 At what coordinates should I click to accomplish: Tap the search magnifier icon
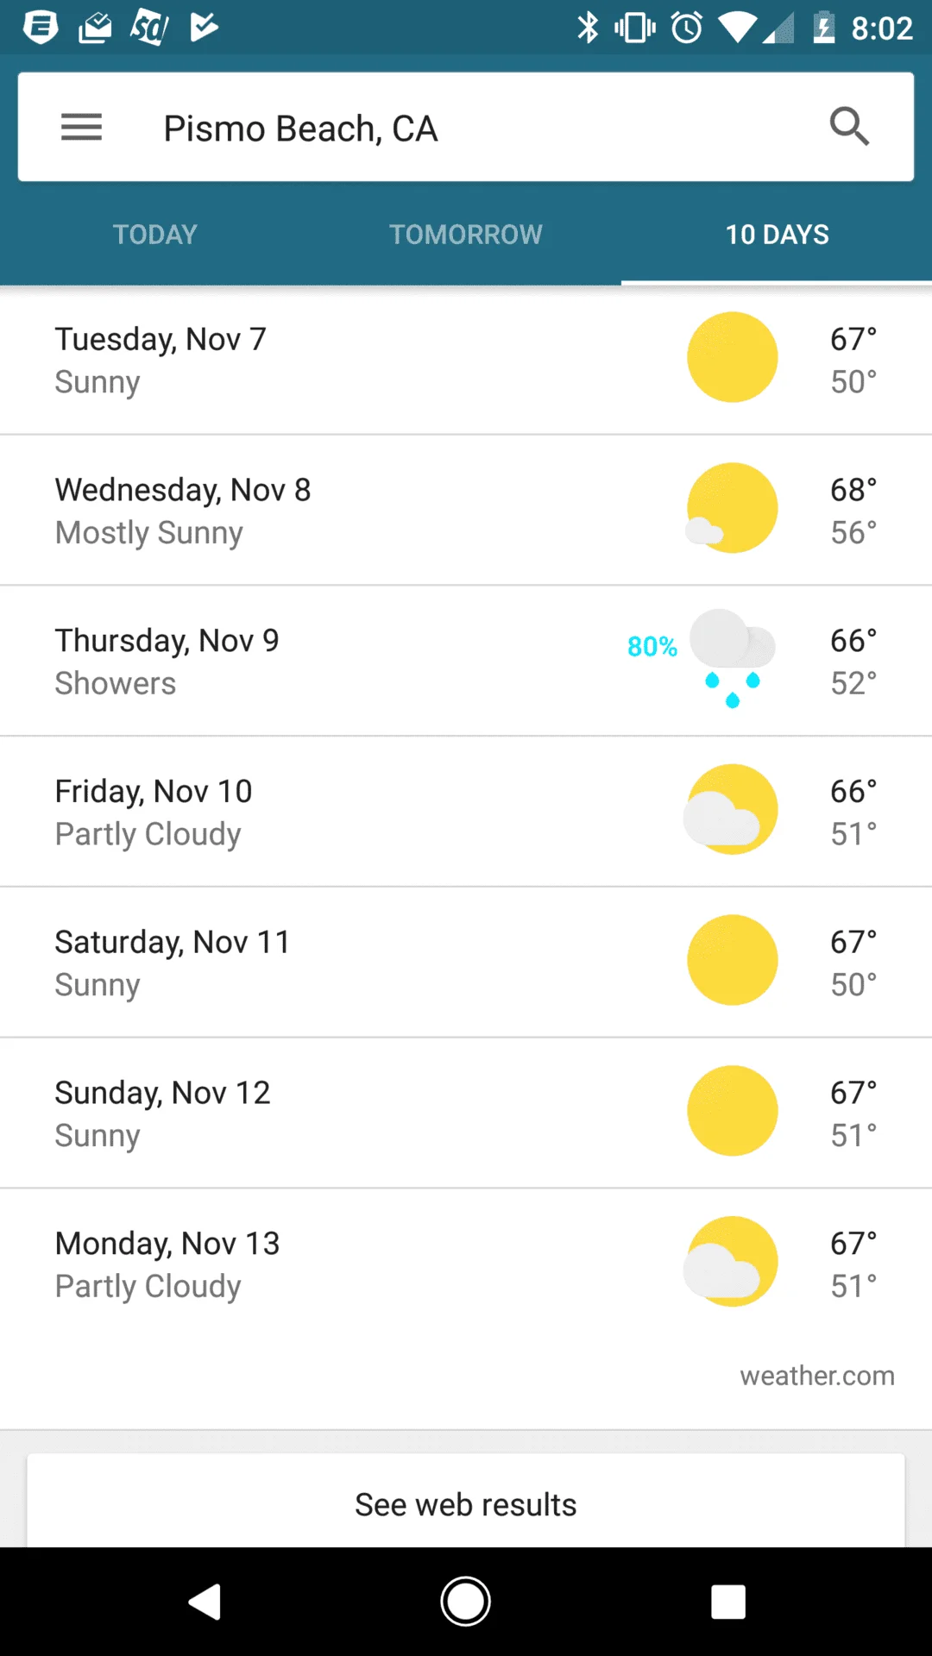[849, 127]
